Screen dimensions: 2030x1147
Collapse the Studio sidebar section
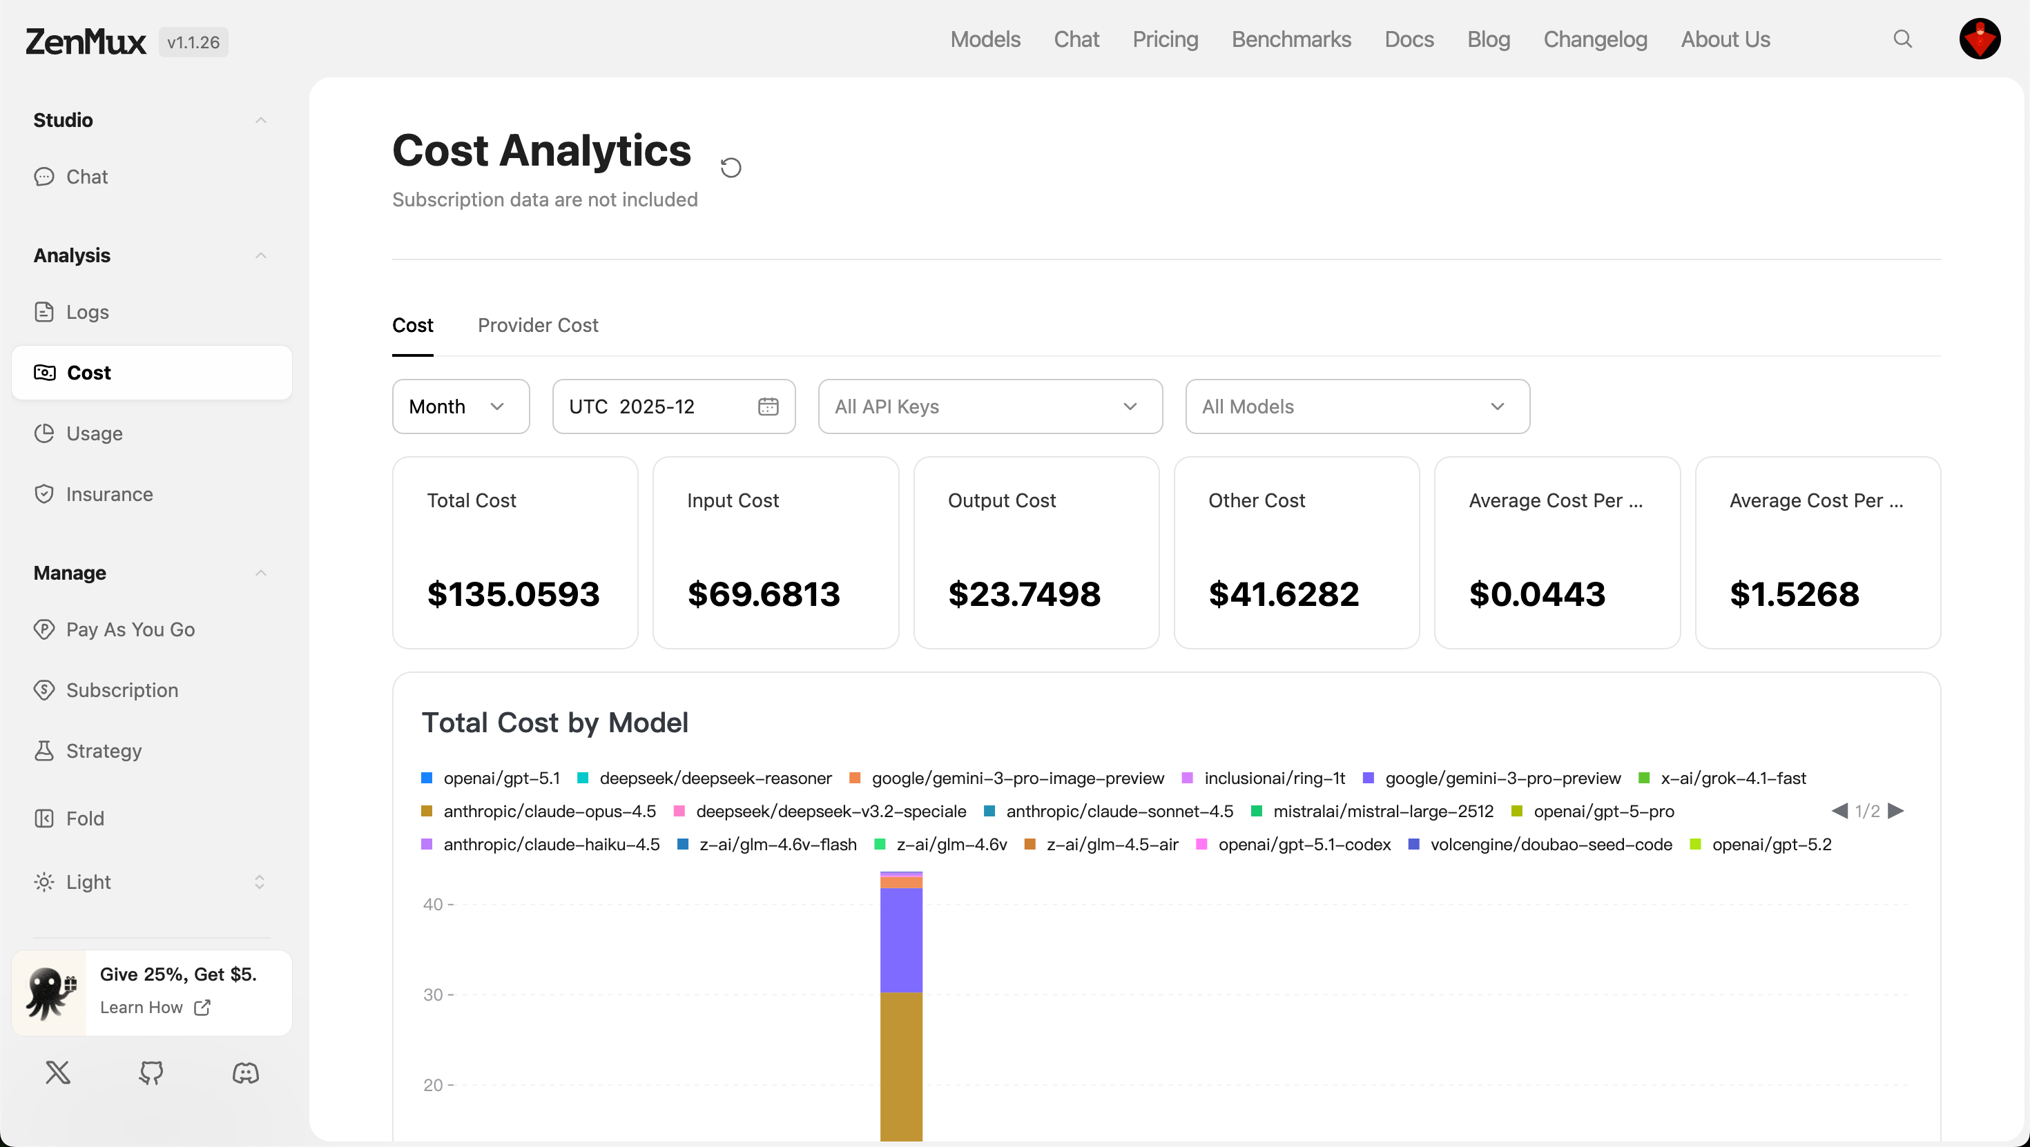click(x=261, y=121)
